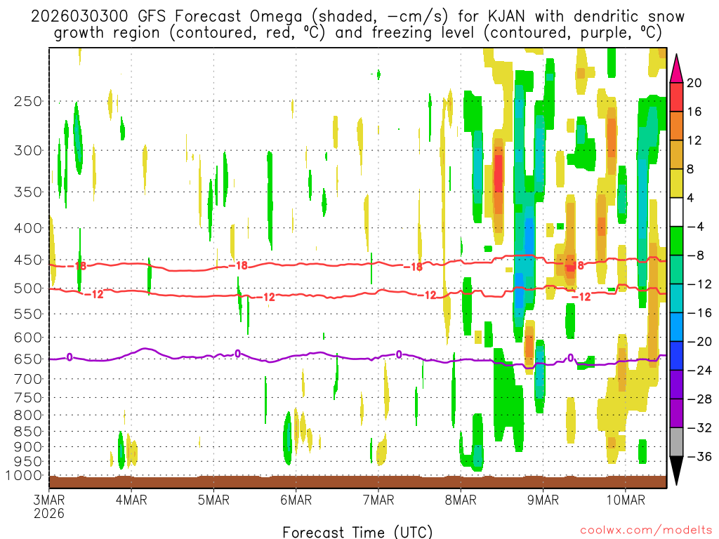Click the 1000 pressure level label

tap(24, 475)
